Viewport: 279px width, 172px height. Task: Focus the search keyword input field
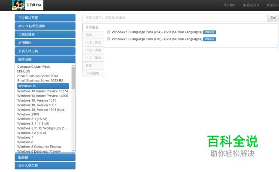(175, 18)
